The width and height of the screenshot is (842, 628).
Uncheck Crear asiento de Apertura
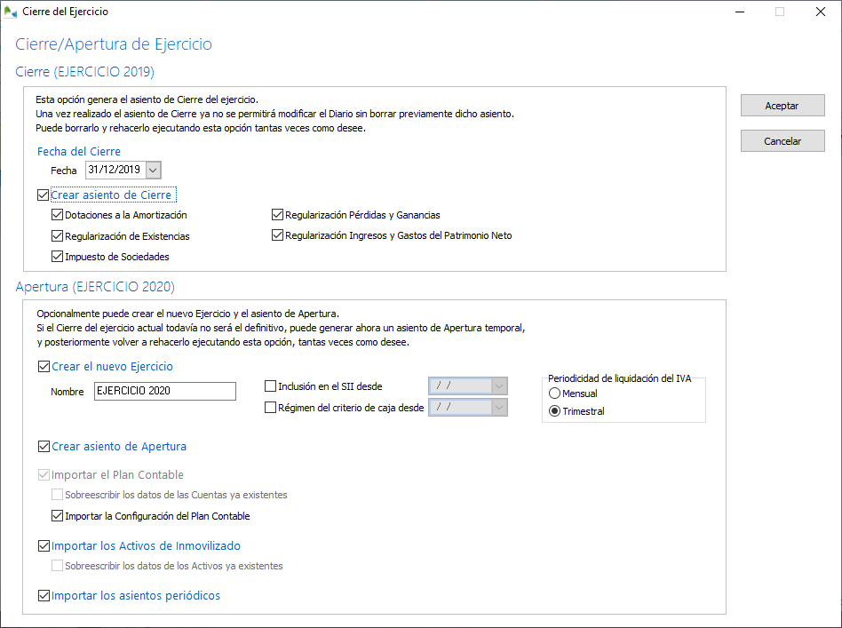(x=44, y=446)
